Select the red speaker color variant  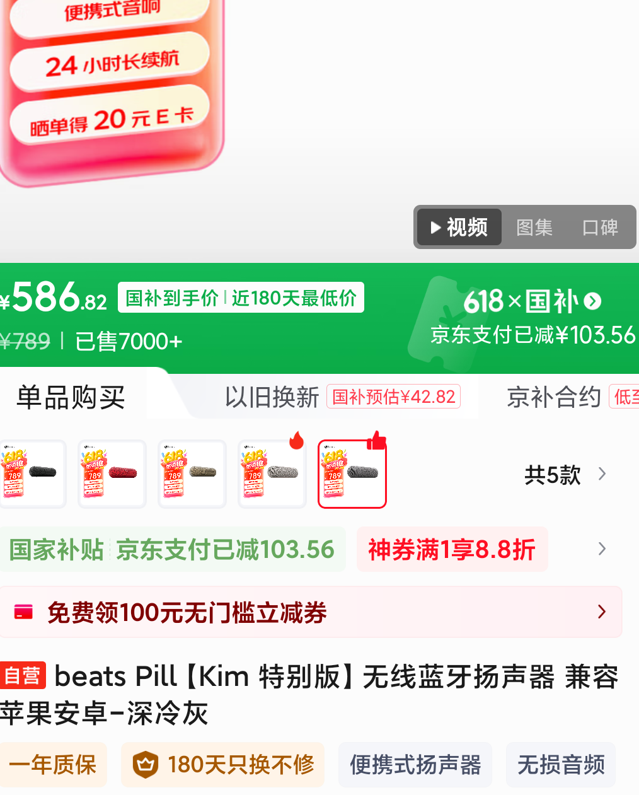pyautogui.click(x=112, y=473)
